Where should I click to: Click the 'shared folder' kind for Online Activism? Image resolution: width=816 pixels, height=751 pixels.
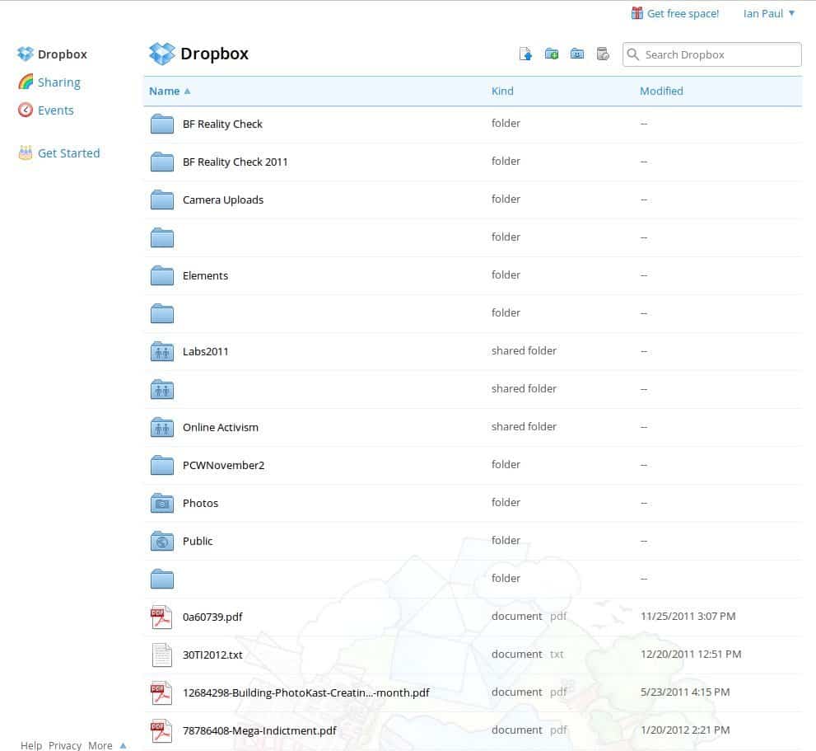tap(524, 426)
